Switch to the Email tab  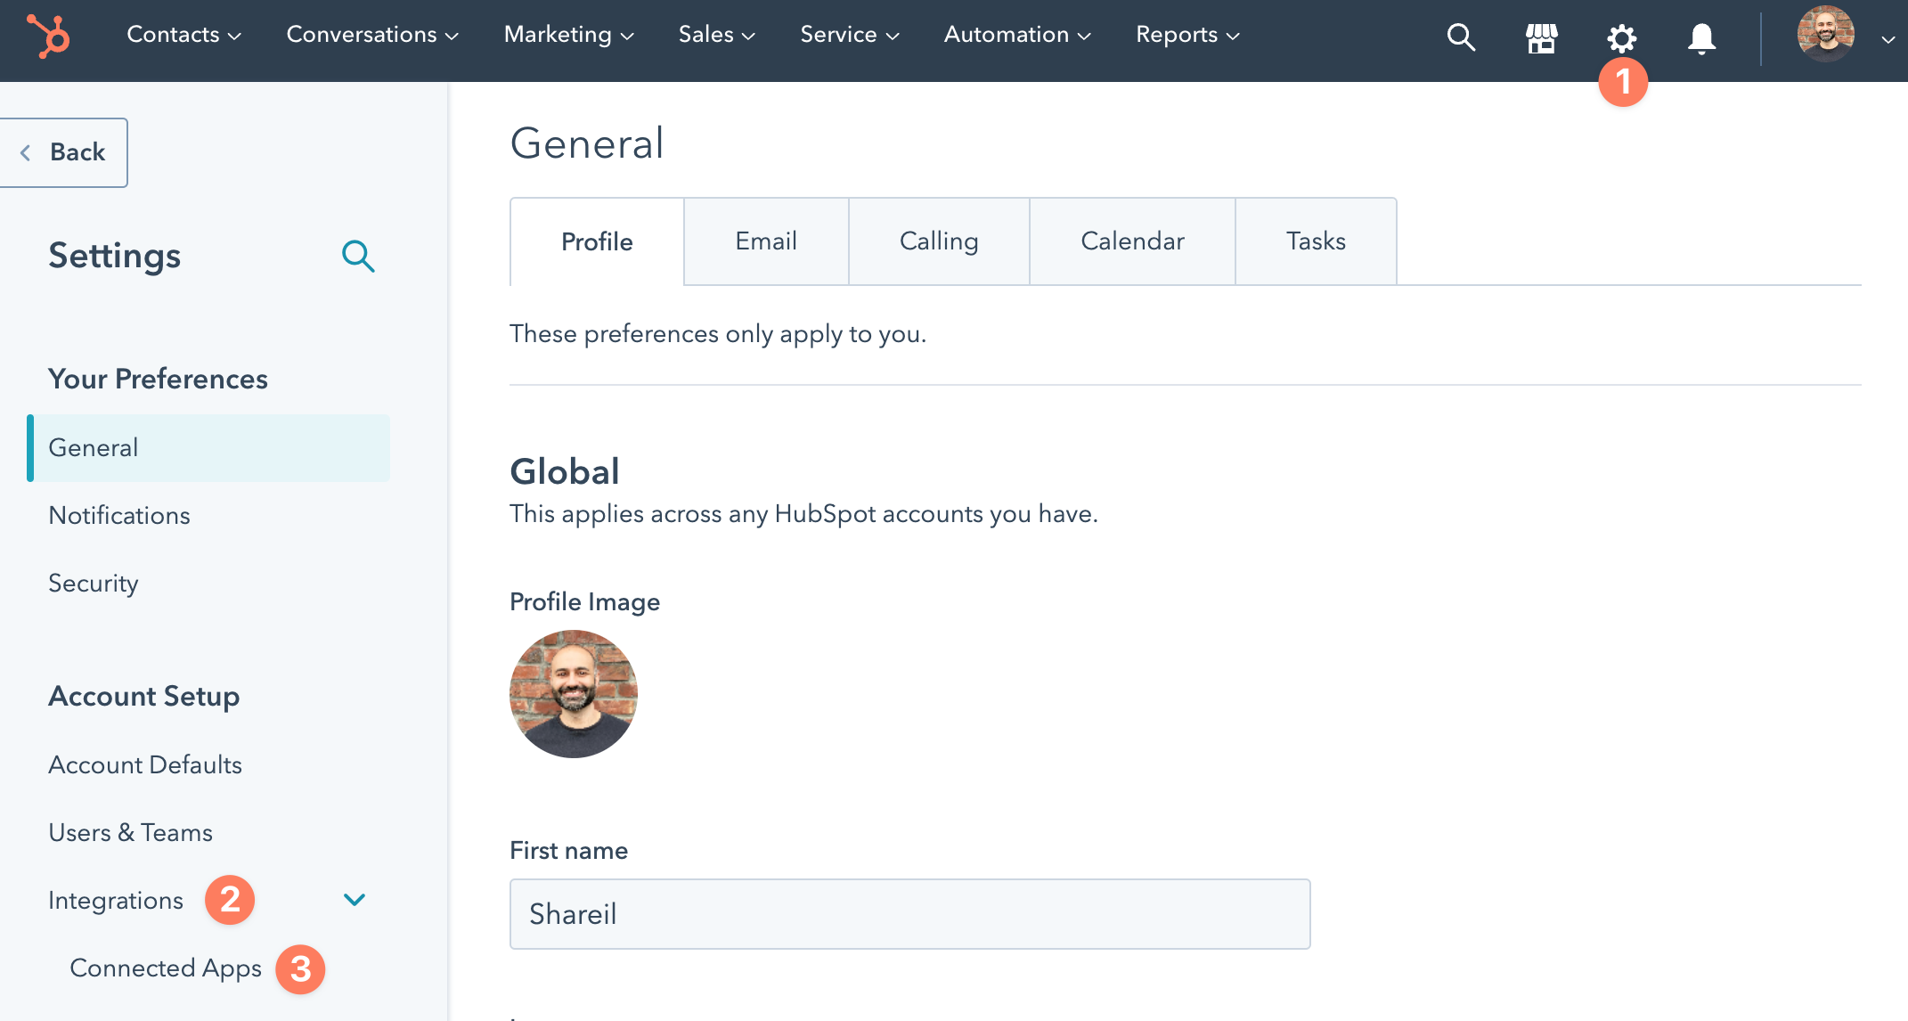[x=766, y=241]
